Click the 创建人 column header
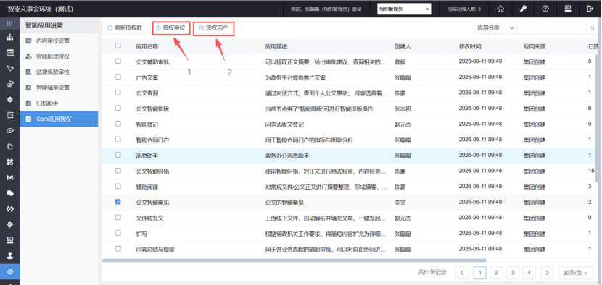This screenshot has height=285, width=602. tap(403, 46)
